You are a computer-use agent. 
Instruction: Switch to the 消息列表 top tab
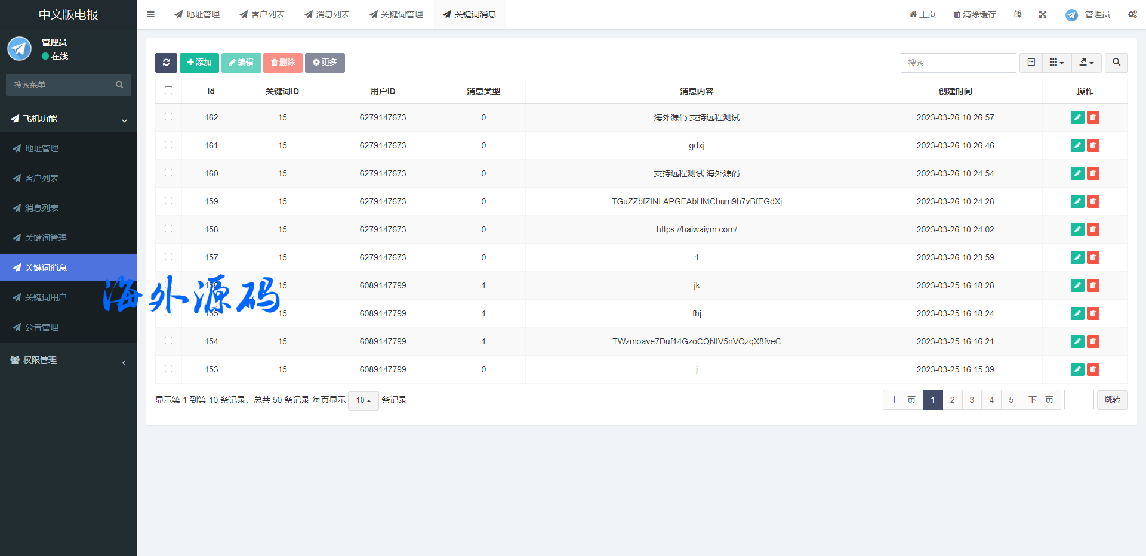327,14
